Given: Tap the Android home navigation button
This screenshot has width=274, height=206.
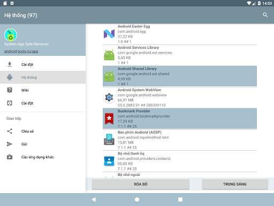Looking at the screenshot, I should click(x=137, y=200).
